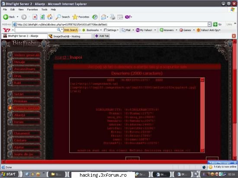The height and width of the screenshot is (178, 238).
Task: Close the current tab with the red X
Action: [x=234, y=36]
